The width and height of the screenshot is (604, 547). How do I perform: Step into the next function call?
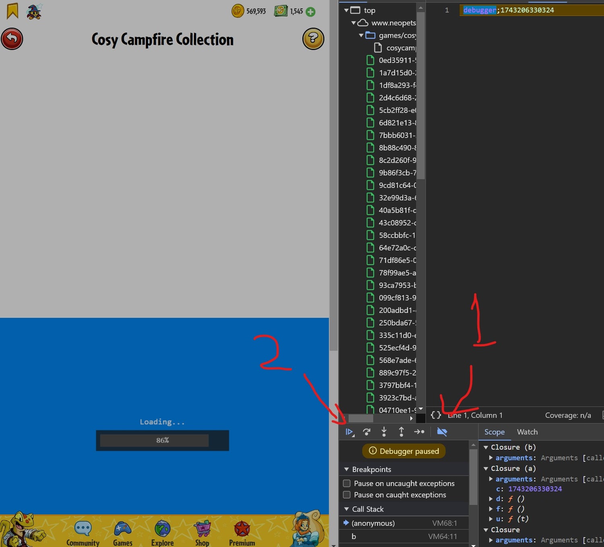384,432
